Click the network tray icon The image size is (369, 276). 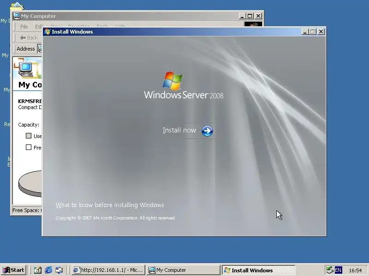329,270
